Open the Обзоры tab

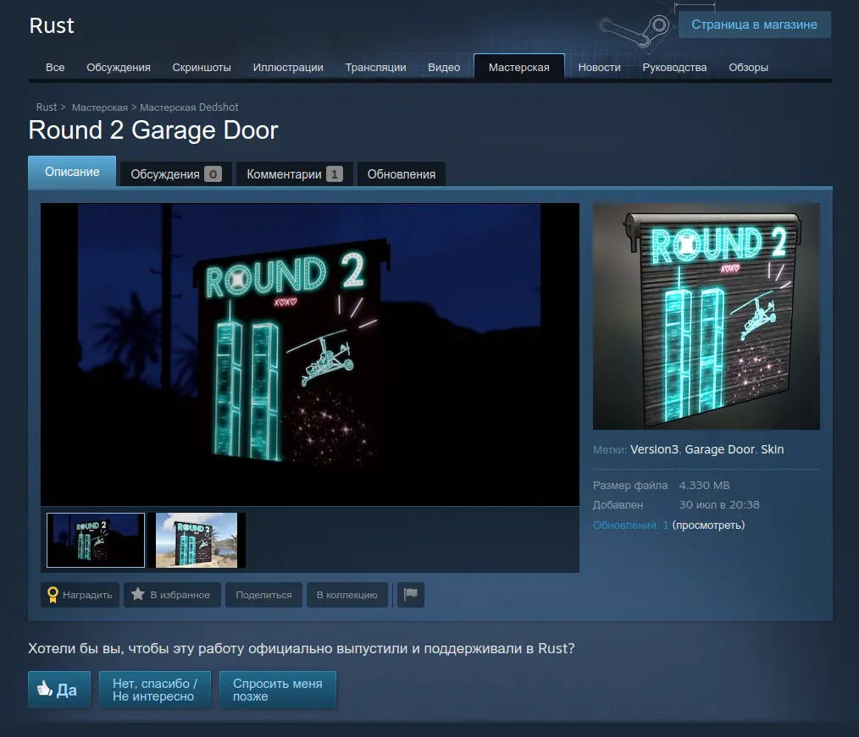coord(748,68)
